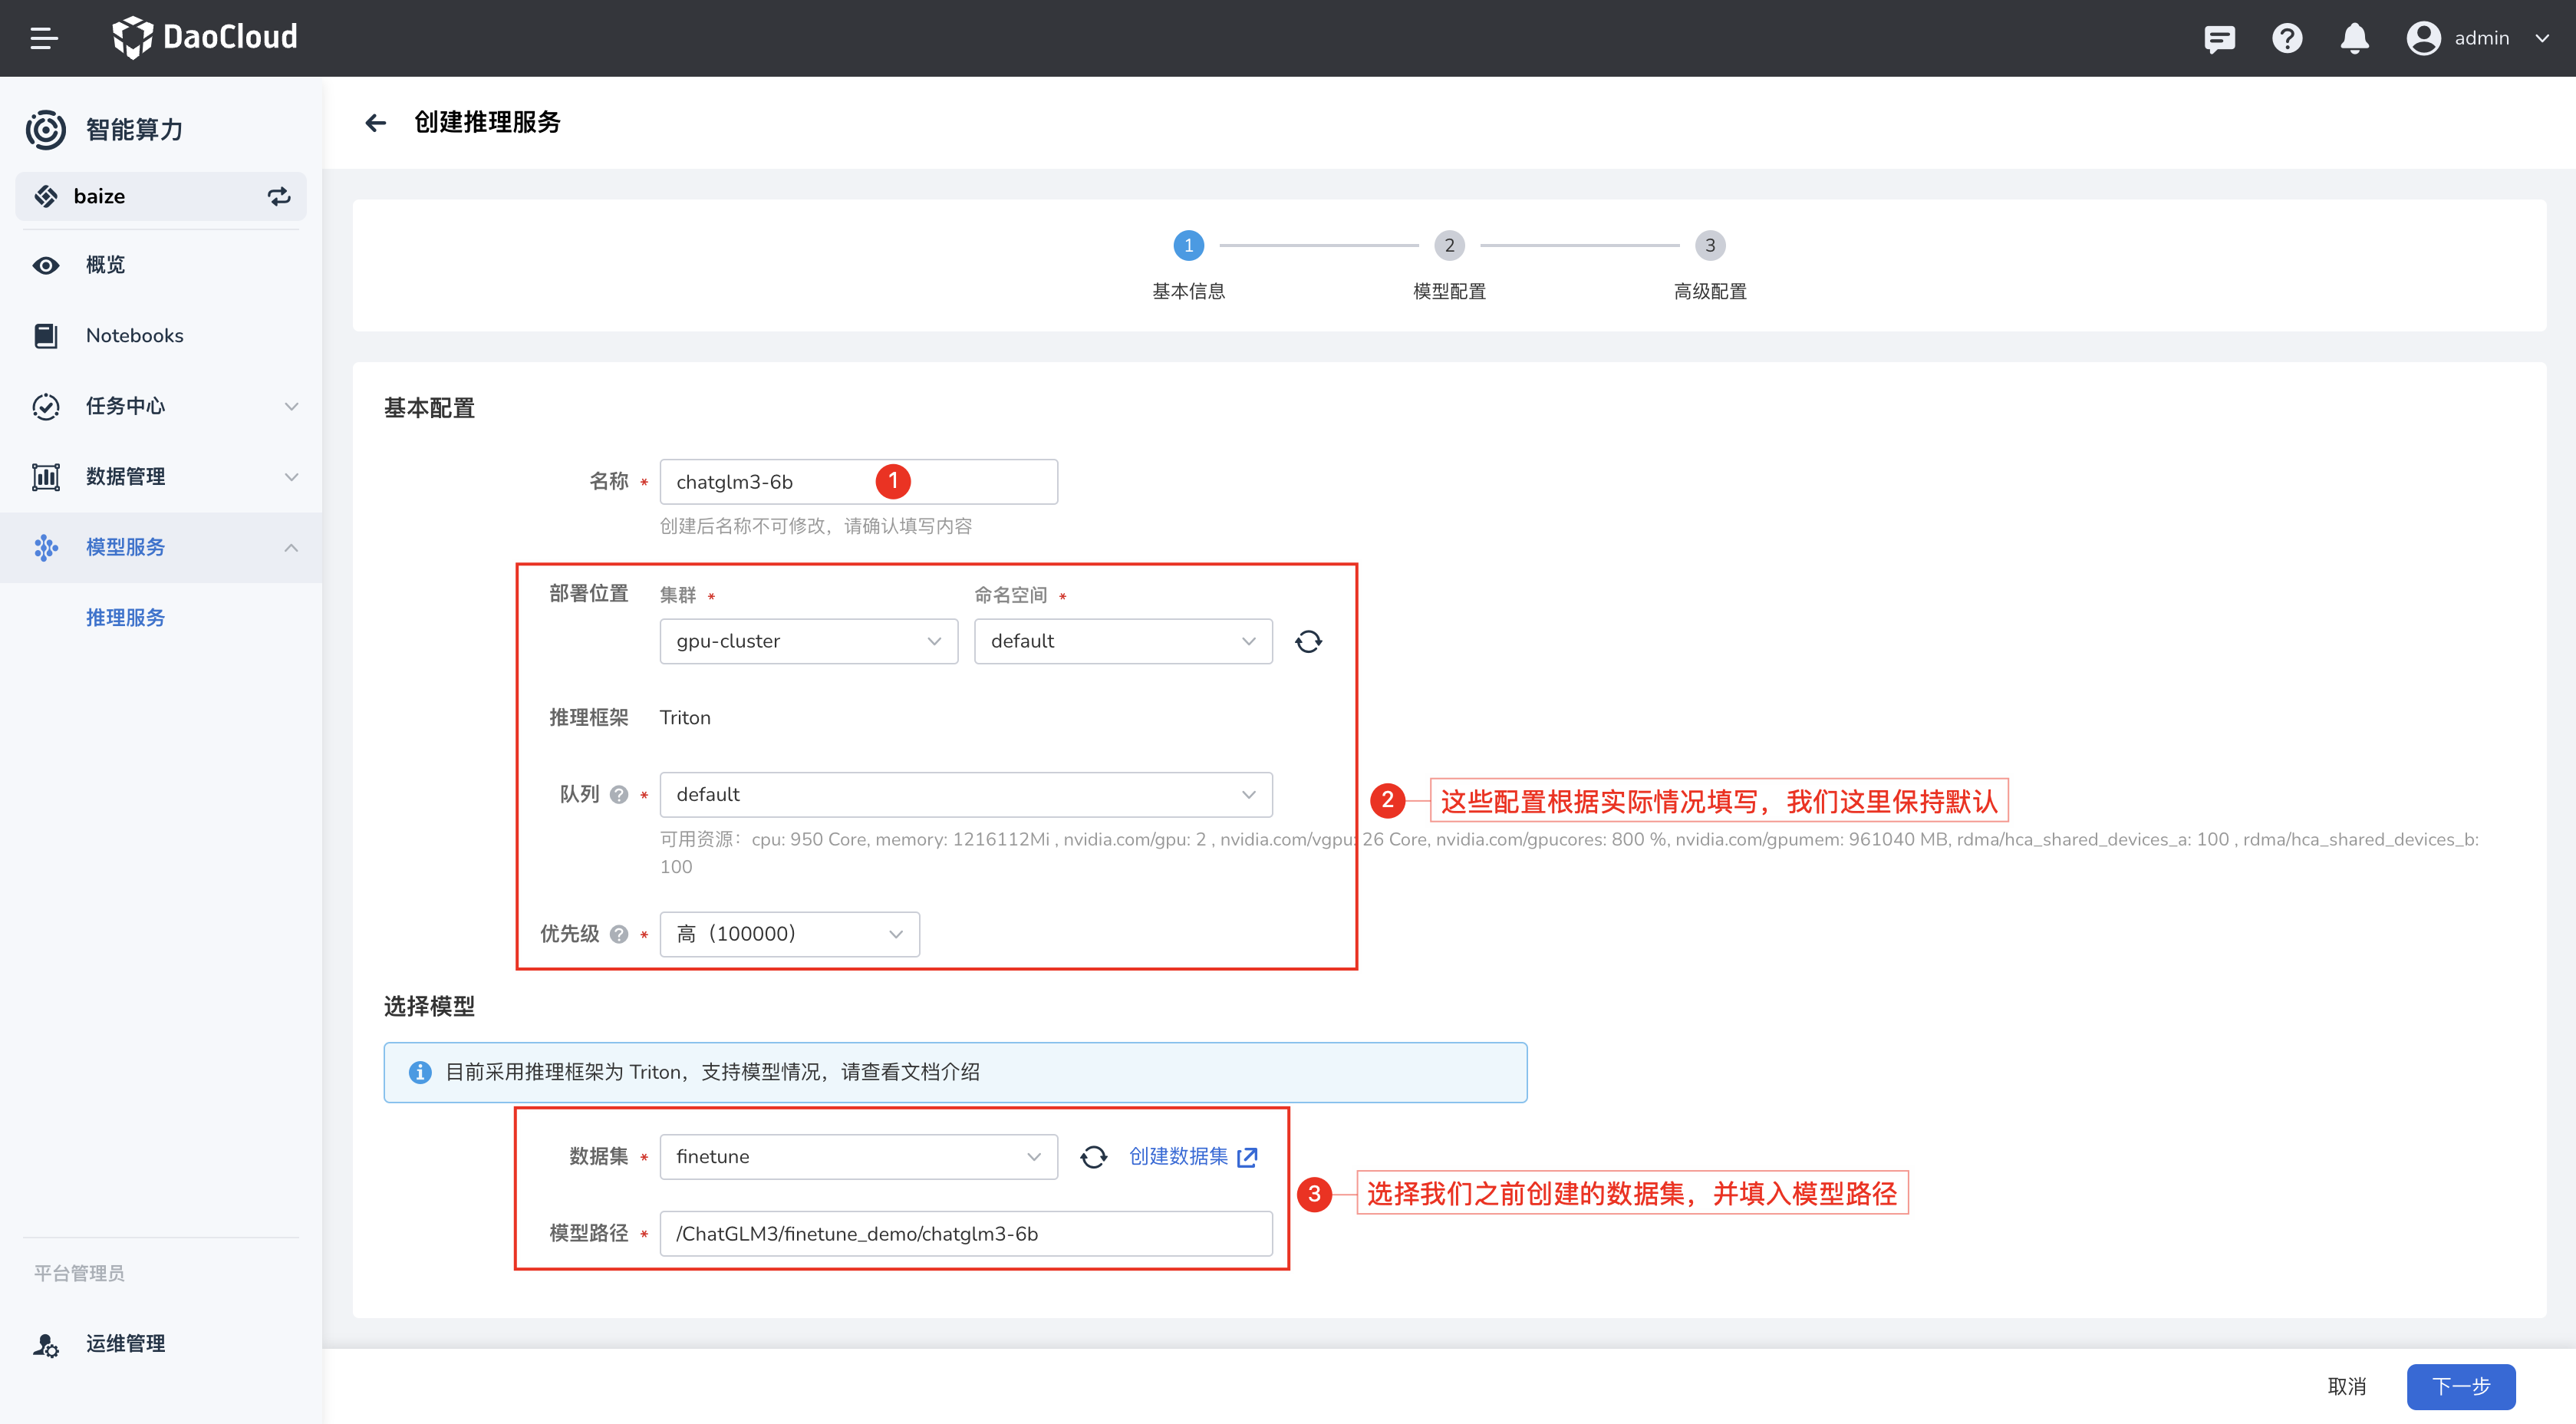Click the 模型路径 input field
This screenshot has height=1424, width=2576.
click(965, 1234)
